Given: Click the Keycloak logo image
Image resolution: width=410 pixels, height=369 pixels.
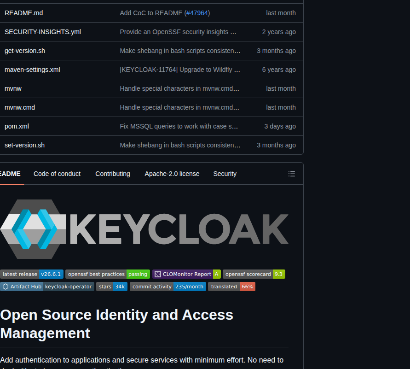Looking at the screenshot, I should (x=144, y=229).
